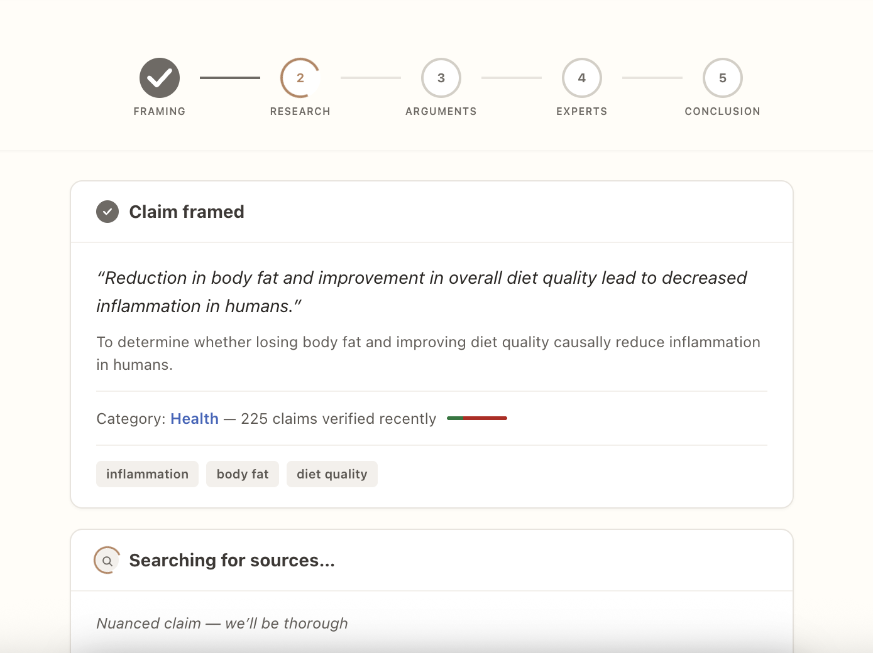Click the magnifying glass search icon
Image resolution: width=873 pixels, height=653 pixels.
[x=107, y=560]
